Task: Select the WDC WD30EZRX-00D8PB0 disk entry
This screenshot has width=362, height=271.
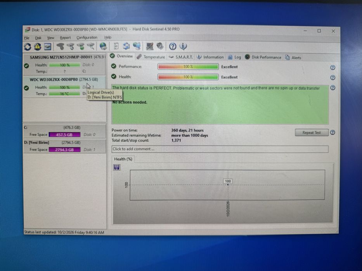Action: (65, 87)
